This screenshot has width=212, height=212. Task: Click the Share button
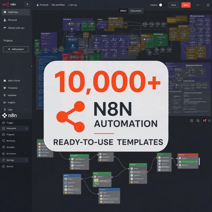click(173, 5)
